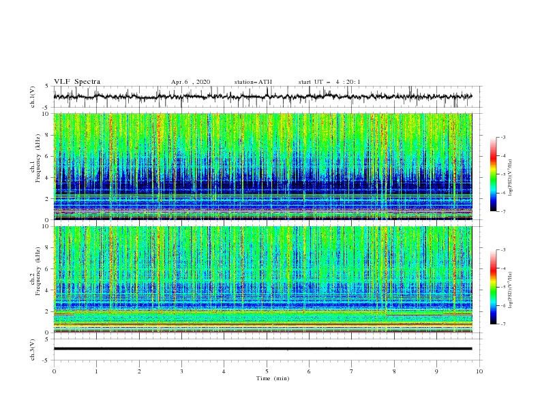Click inside the ch.2 spectrogram panel
Viewport: 540px width, 417px height.
tap(262, 279)
